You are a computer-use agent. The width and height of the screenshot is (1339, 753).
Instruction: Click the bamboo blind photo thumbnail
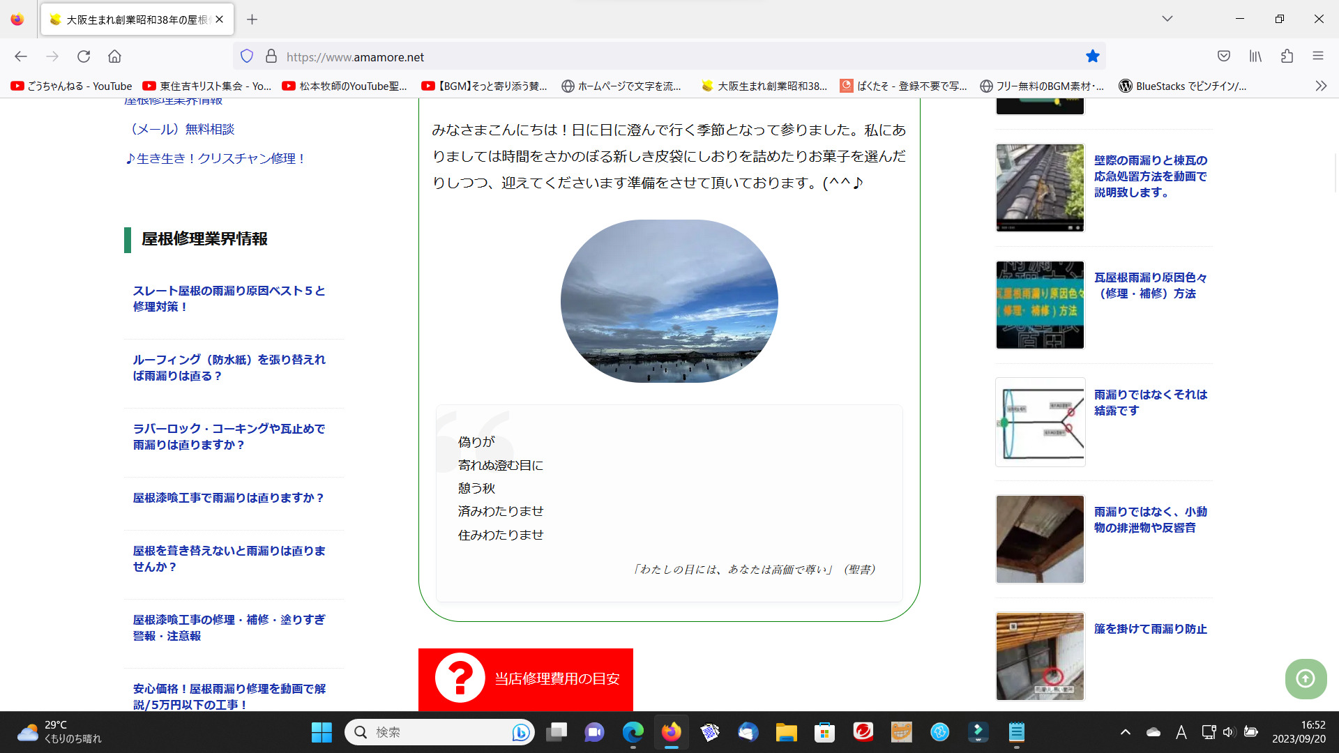(x=1040, y=656)
